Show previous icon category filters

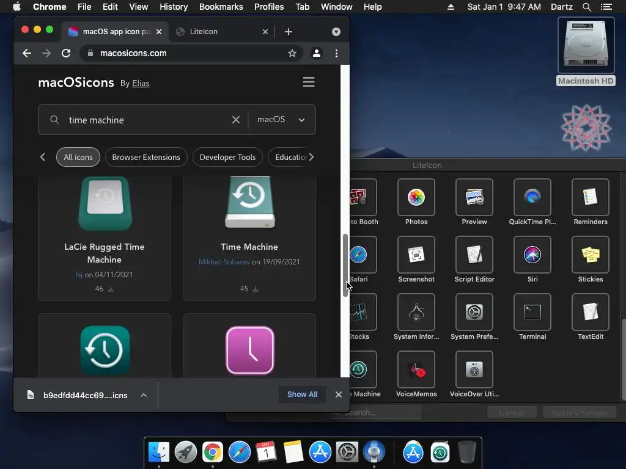click(43, 157)
